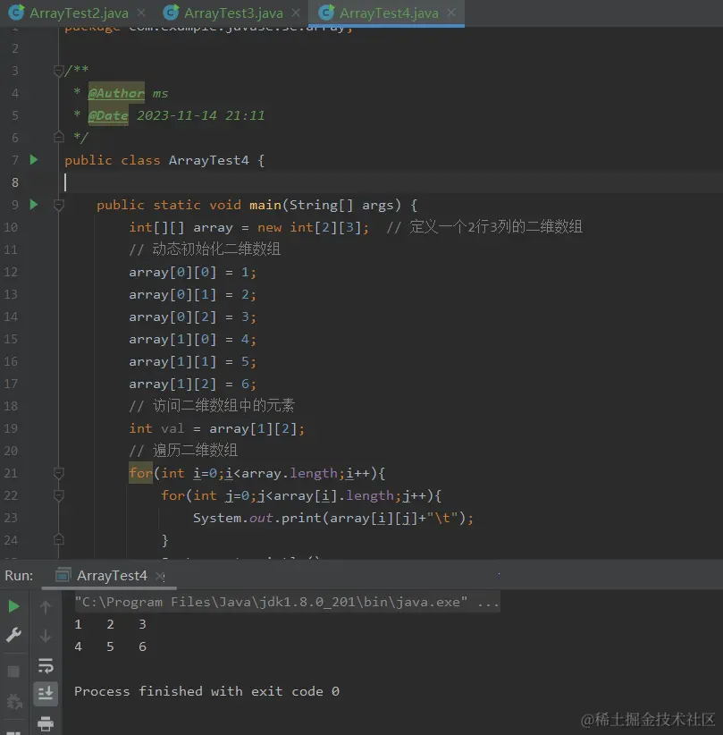Toggle soft-wrap in the console
Viewport: 723px width, 735px height.
(46, 665)
